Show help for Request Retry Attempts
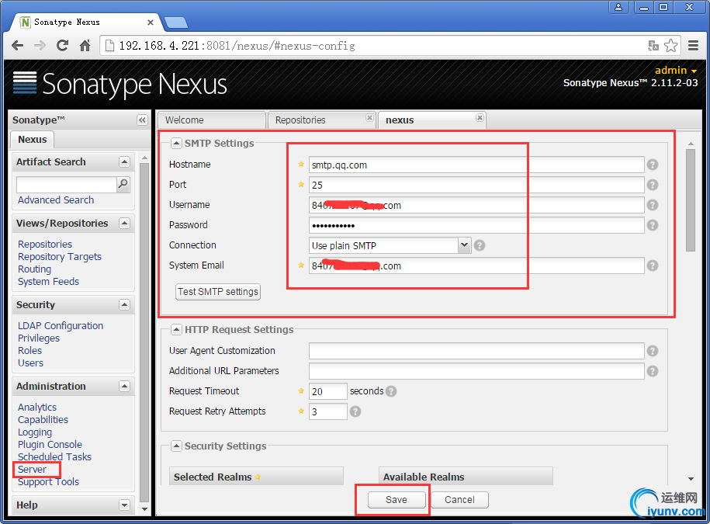Screen dimensions: 710x524 click(x=355, y=411)
